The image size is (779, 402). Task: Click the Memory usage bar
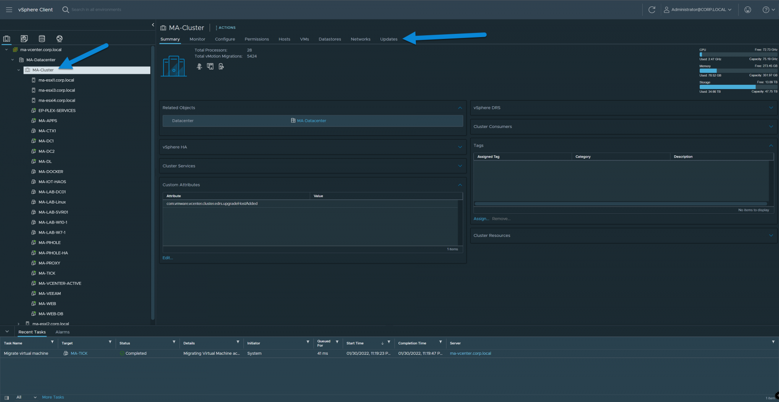tap(738, 70)
